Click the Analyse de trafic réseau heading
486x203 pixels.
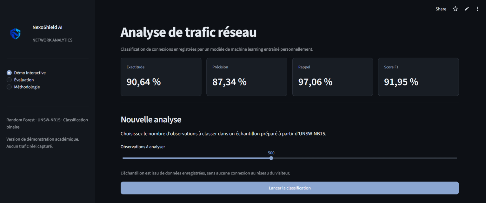click(x=189, y=32)
